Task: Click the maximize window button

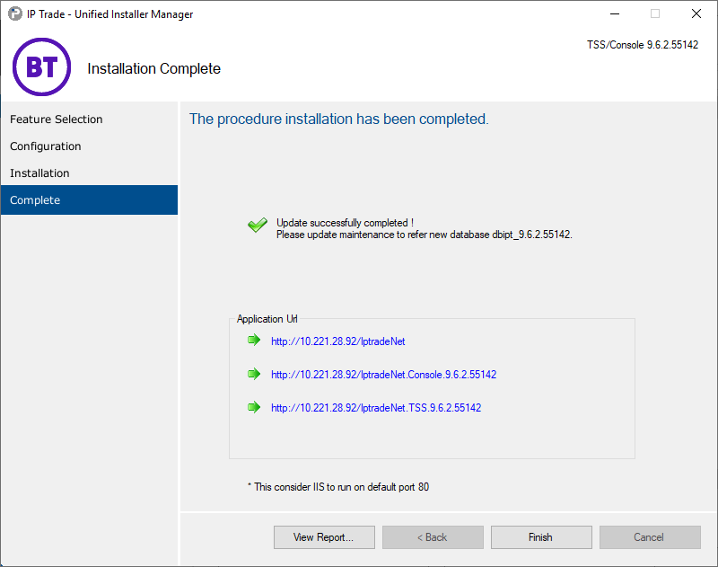Action: [655, 13]
